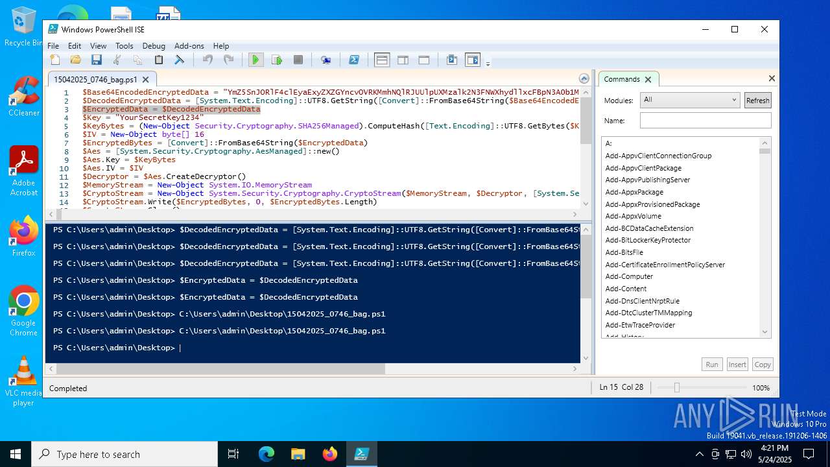The height and width of the screenshot is (467, 830).
Task: Select Add-AppxProvisionedPackage command
Action: coord(652,204)
